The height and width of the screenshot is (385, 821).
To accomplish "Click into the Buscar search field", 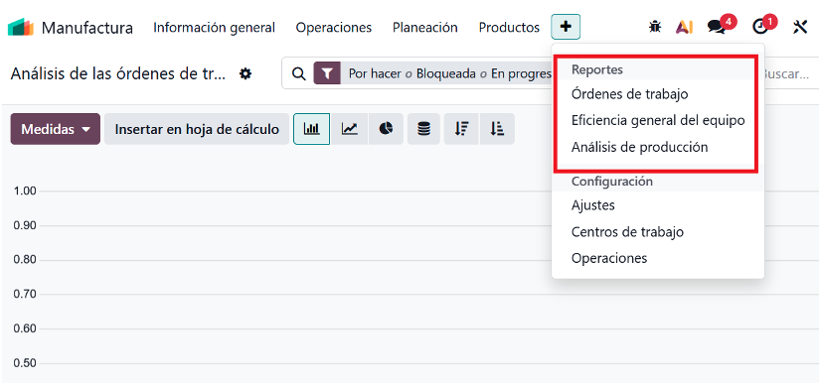I will pos(788,73).
